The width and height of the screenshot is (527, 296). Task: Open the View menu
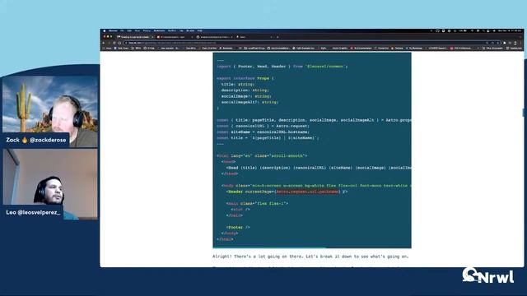[x=138, y=30]
